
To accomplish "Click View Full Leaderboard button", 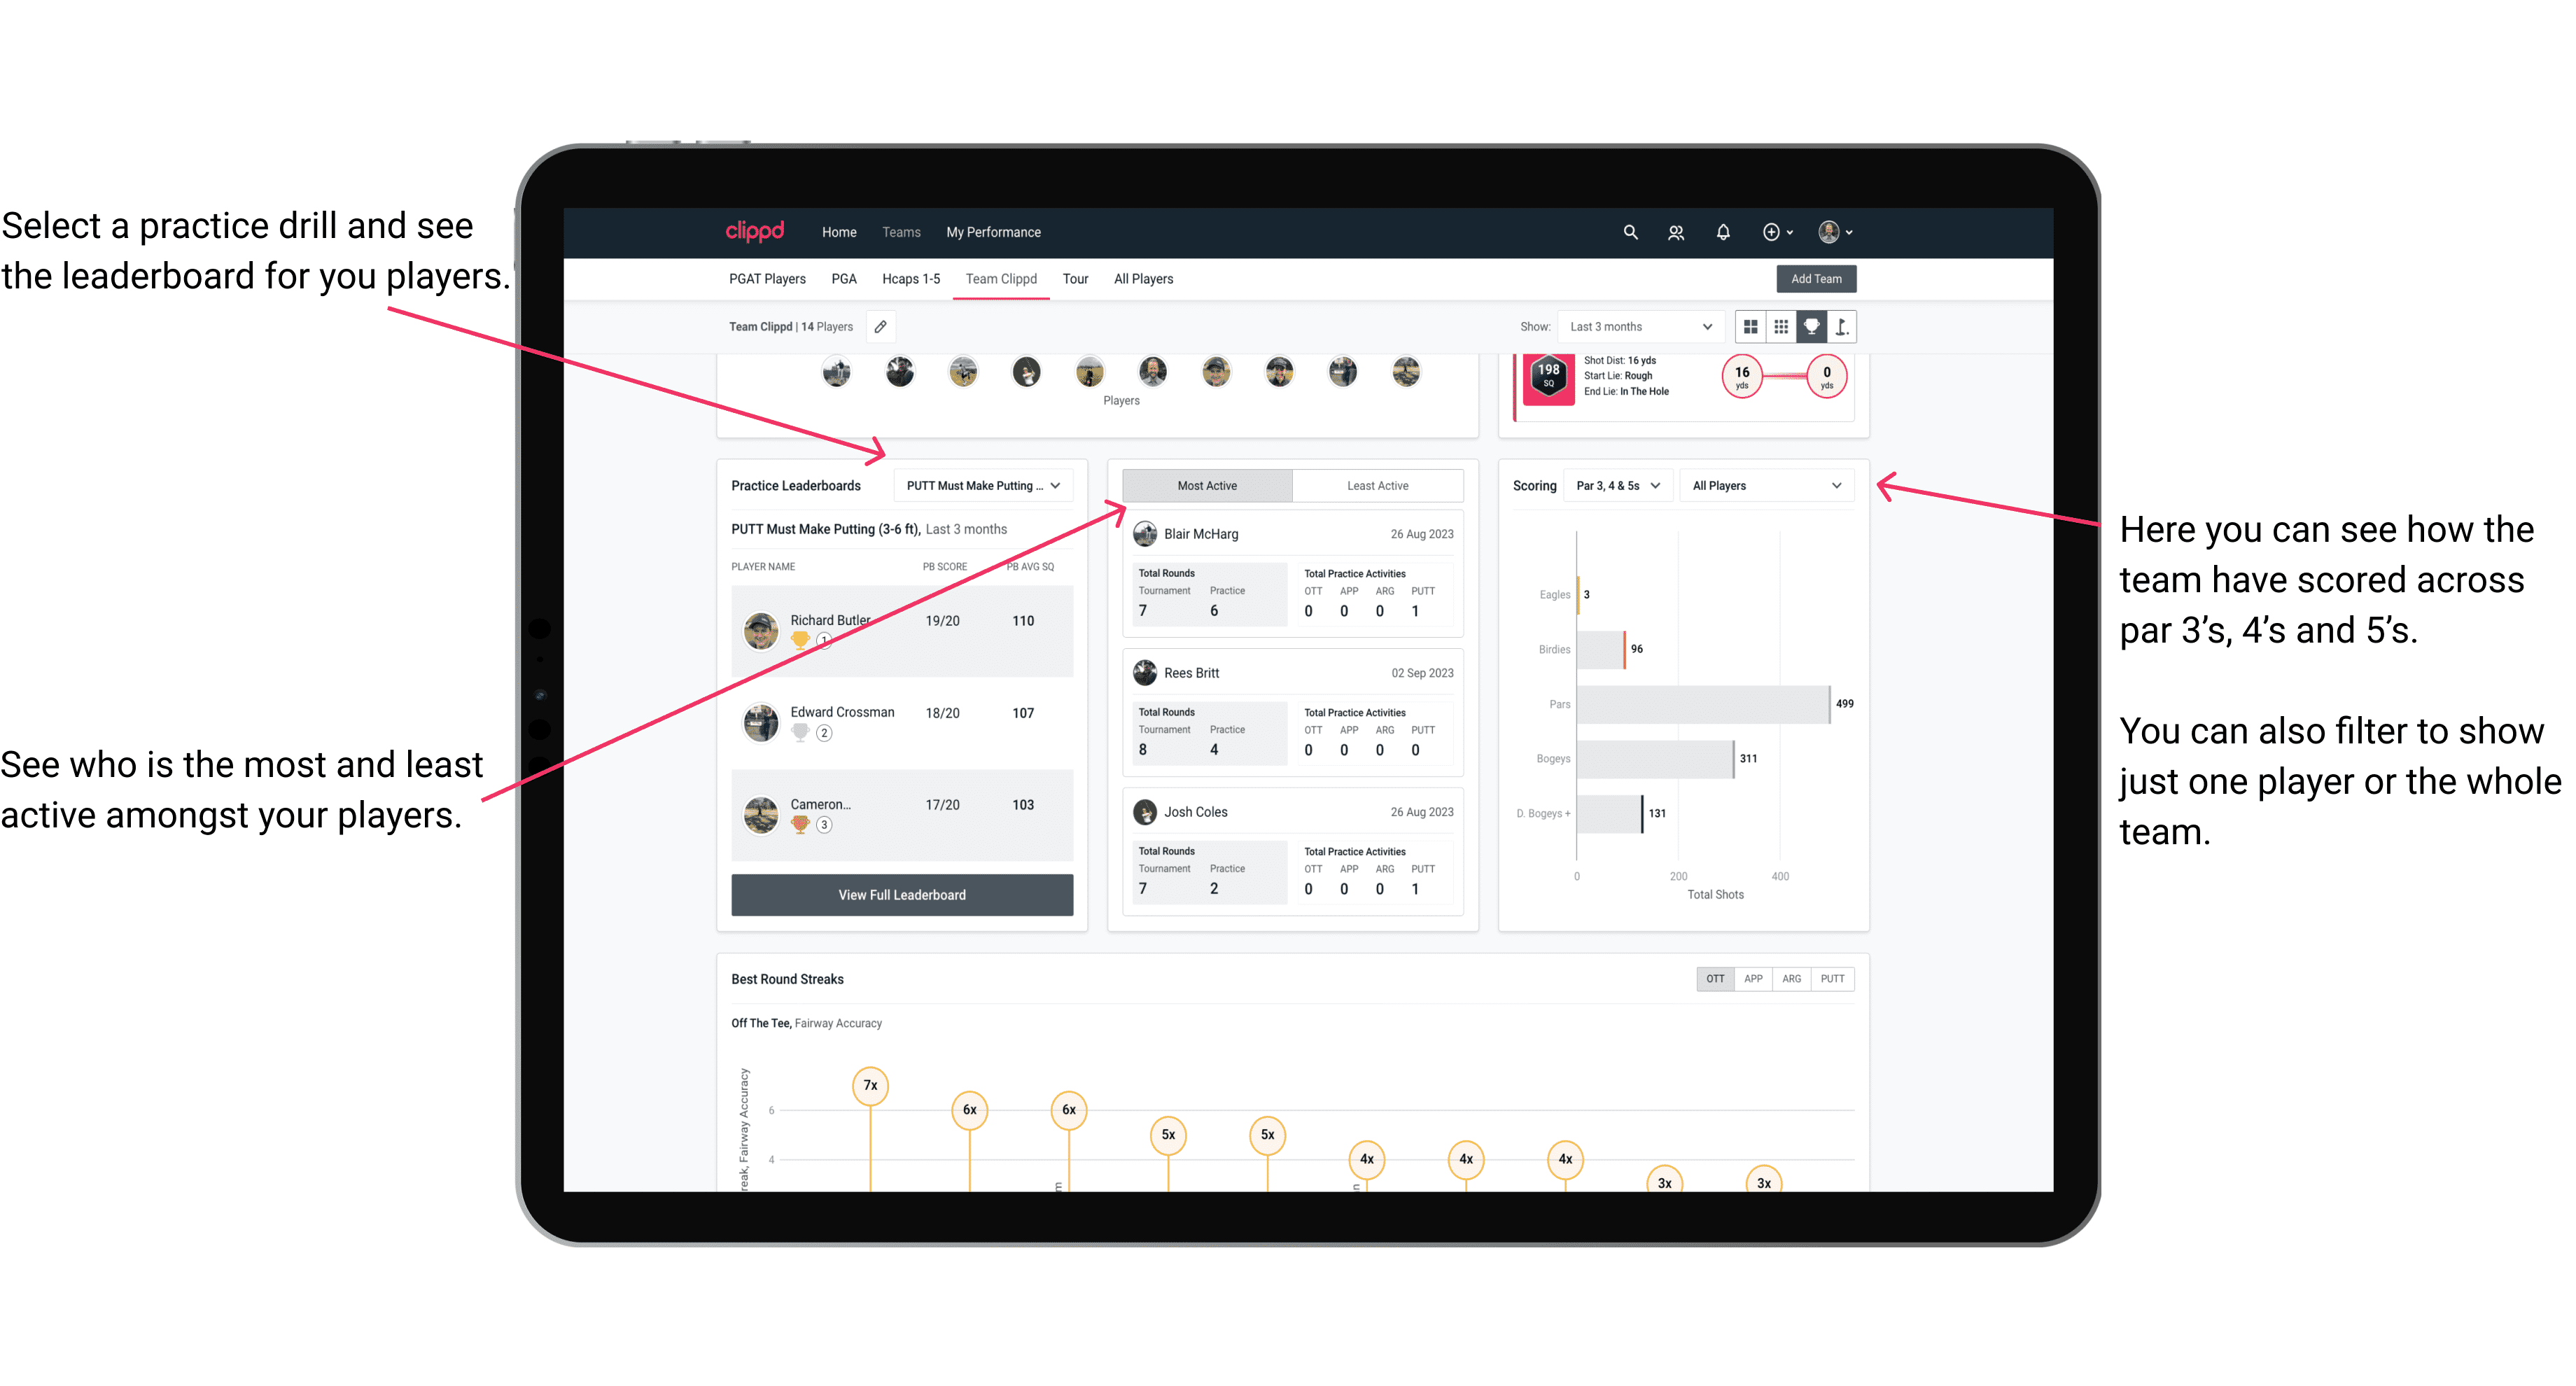I will (x=901, y=895).
